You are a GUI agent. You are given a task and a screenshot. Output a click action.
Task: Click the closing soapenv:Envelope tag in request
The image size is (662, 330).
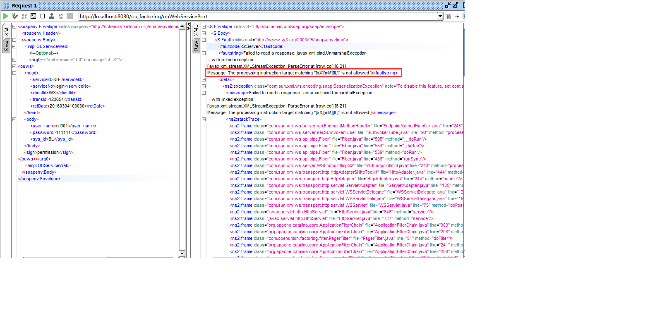[39, 179]
